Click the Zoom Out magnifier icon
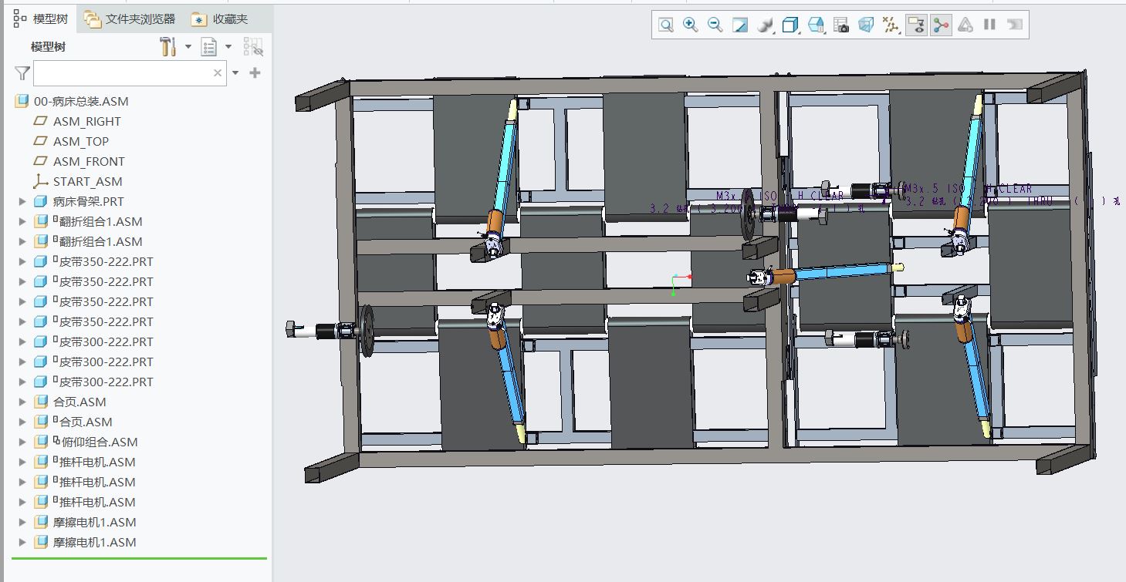This screenshot has width=1126, height=582. point(715,25)
